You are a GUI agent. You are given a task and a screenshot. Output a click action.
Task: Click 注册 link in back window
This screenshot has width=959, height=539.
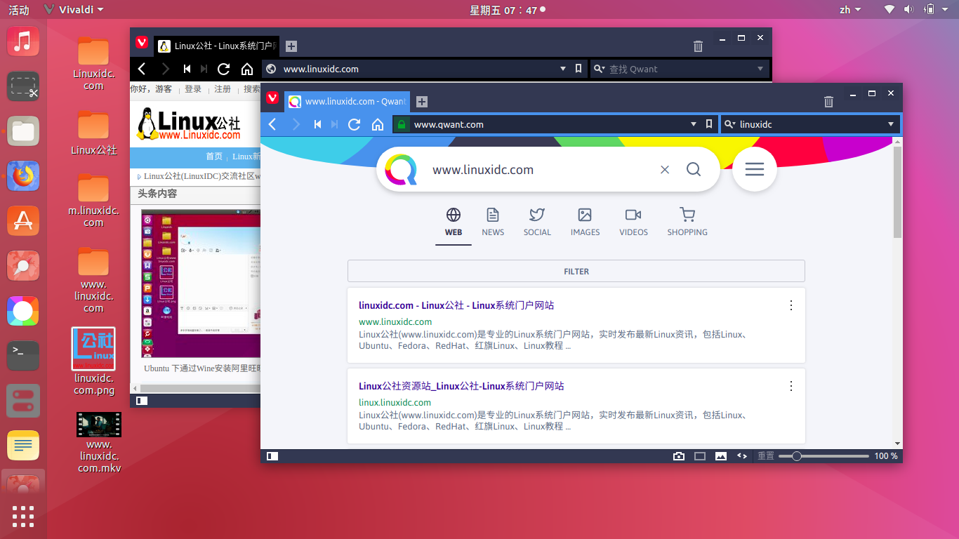coord(223,89)
